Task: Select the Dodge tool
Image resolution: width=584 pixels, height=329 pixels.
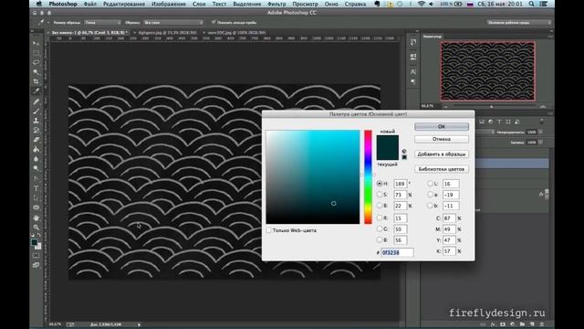Action: (36, 168)
